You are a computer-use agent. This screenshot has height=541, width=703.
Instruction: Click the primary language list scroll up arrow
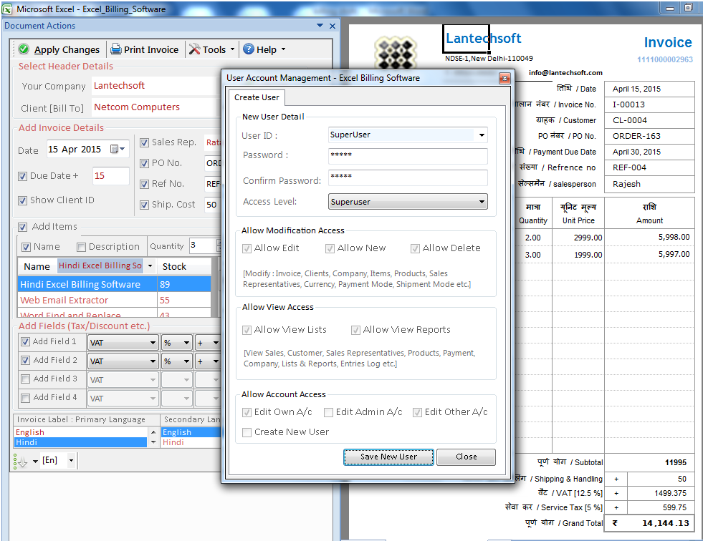pos(153,432)
